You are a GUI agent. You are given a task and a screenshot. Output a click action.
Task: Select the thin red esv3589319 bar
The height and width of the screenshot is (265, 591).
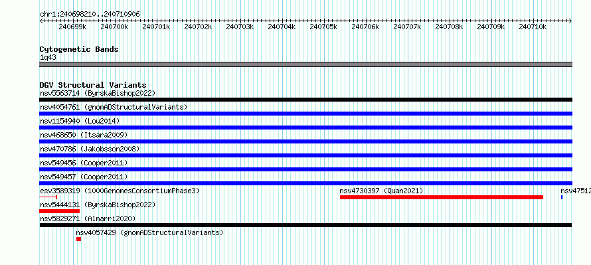coord(48,197)
